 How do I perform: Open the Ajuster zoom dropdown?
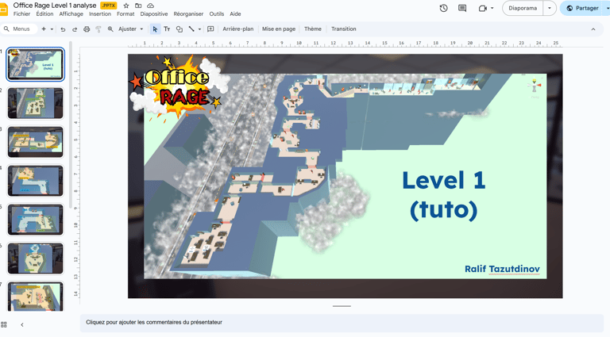coord(131,29)
